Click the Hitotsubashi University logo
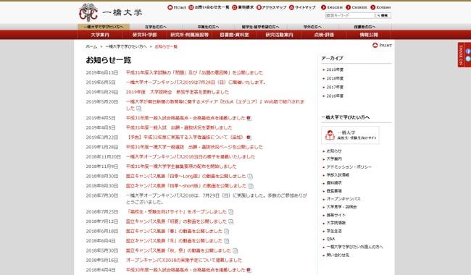This screenshot has width=471, height=275. click(x=110, y=12)
